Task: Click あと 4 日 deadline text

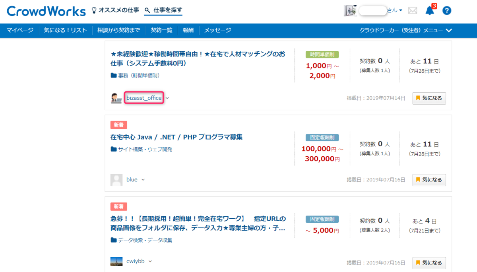Action: (x=425, y=221)
